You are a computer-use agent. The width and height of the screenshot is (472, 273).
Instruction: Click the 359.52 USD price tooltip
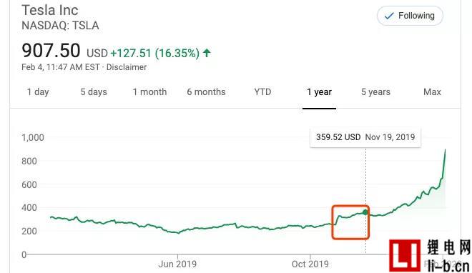[365, 137]
